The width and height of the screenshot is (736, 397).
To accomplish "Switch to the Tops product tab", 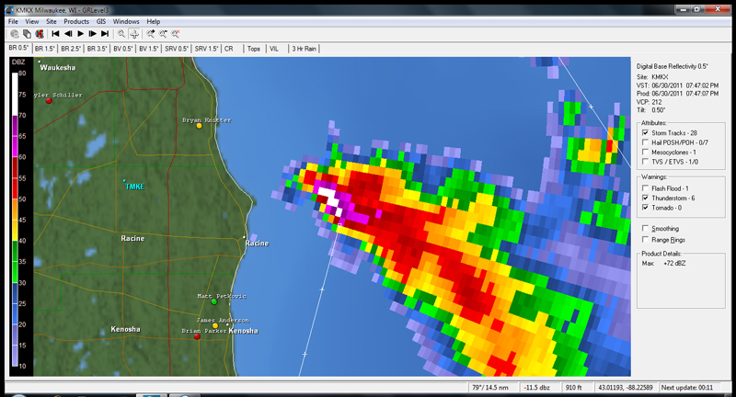I will pos(254,49).
